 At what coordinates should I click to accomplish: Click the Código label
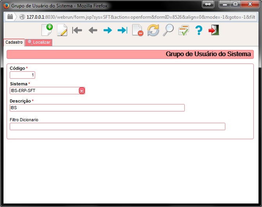coord(18,68)
